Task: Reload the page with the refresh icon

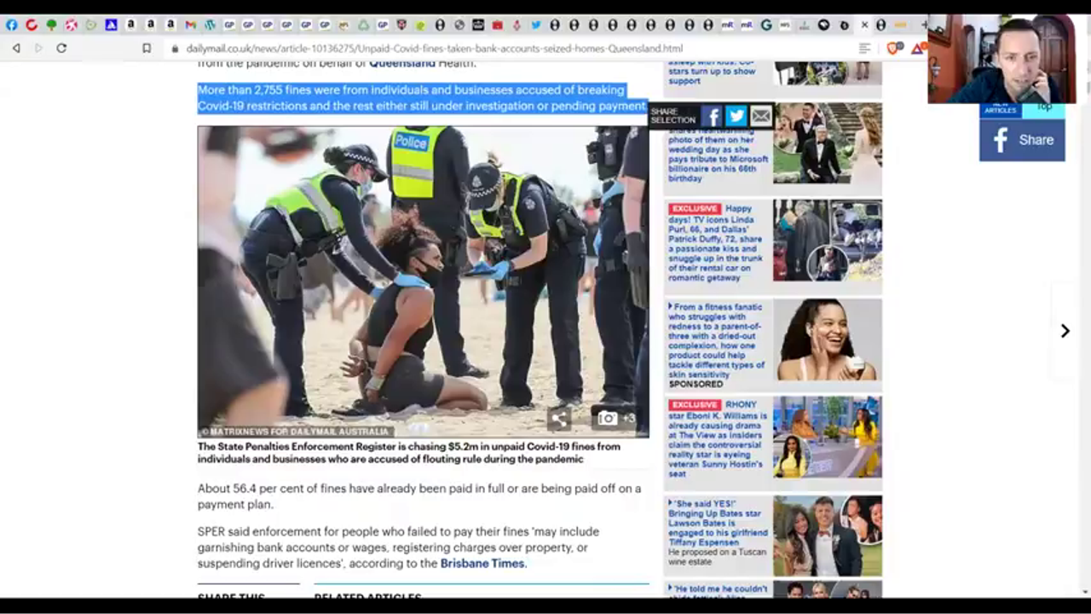Action: click(x=61, y=49)
